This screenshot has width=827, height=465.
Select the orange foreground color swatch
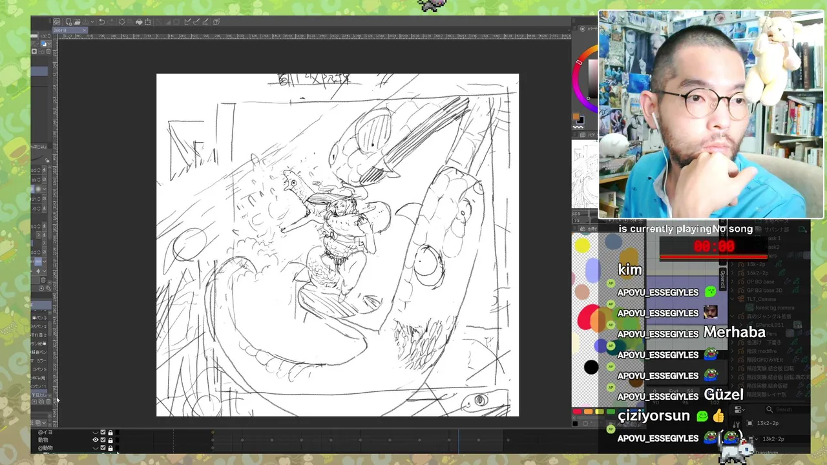576,117
